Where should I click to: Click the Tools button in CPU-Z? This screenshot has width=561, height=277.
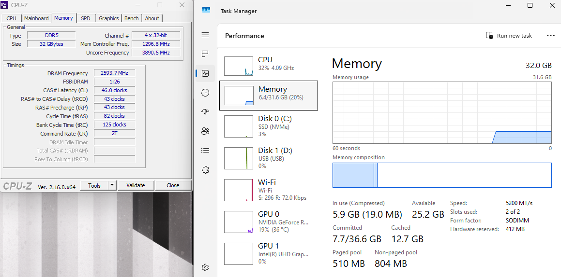click(x=94, y=185)
